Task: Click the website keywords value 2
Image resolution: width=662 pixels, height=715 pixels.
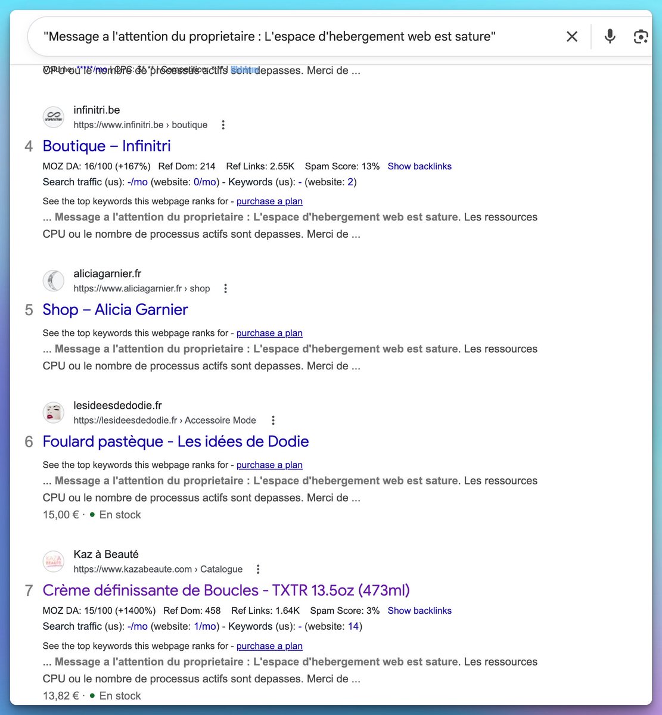Action: point(351,182)
